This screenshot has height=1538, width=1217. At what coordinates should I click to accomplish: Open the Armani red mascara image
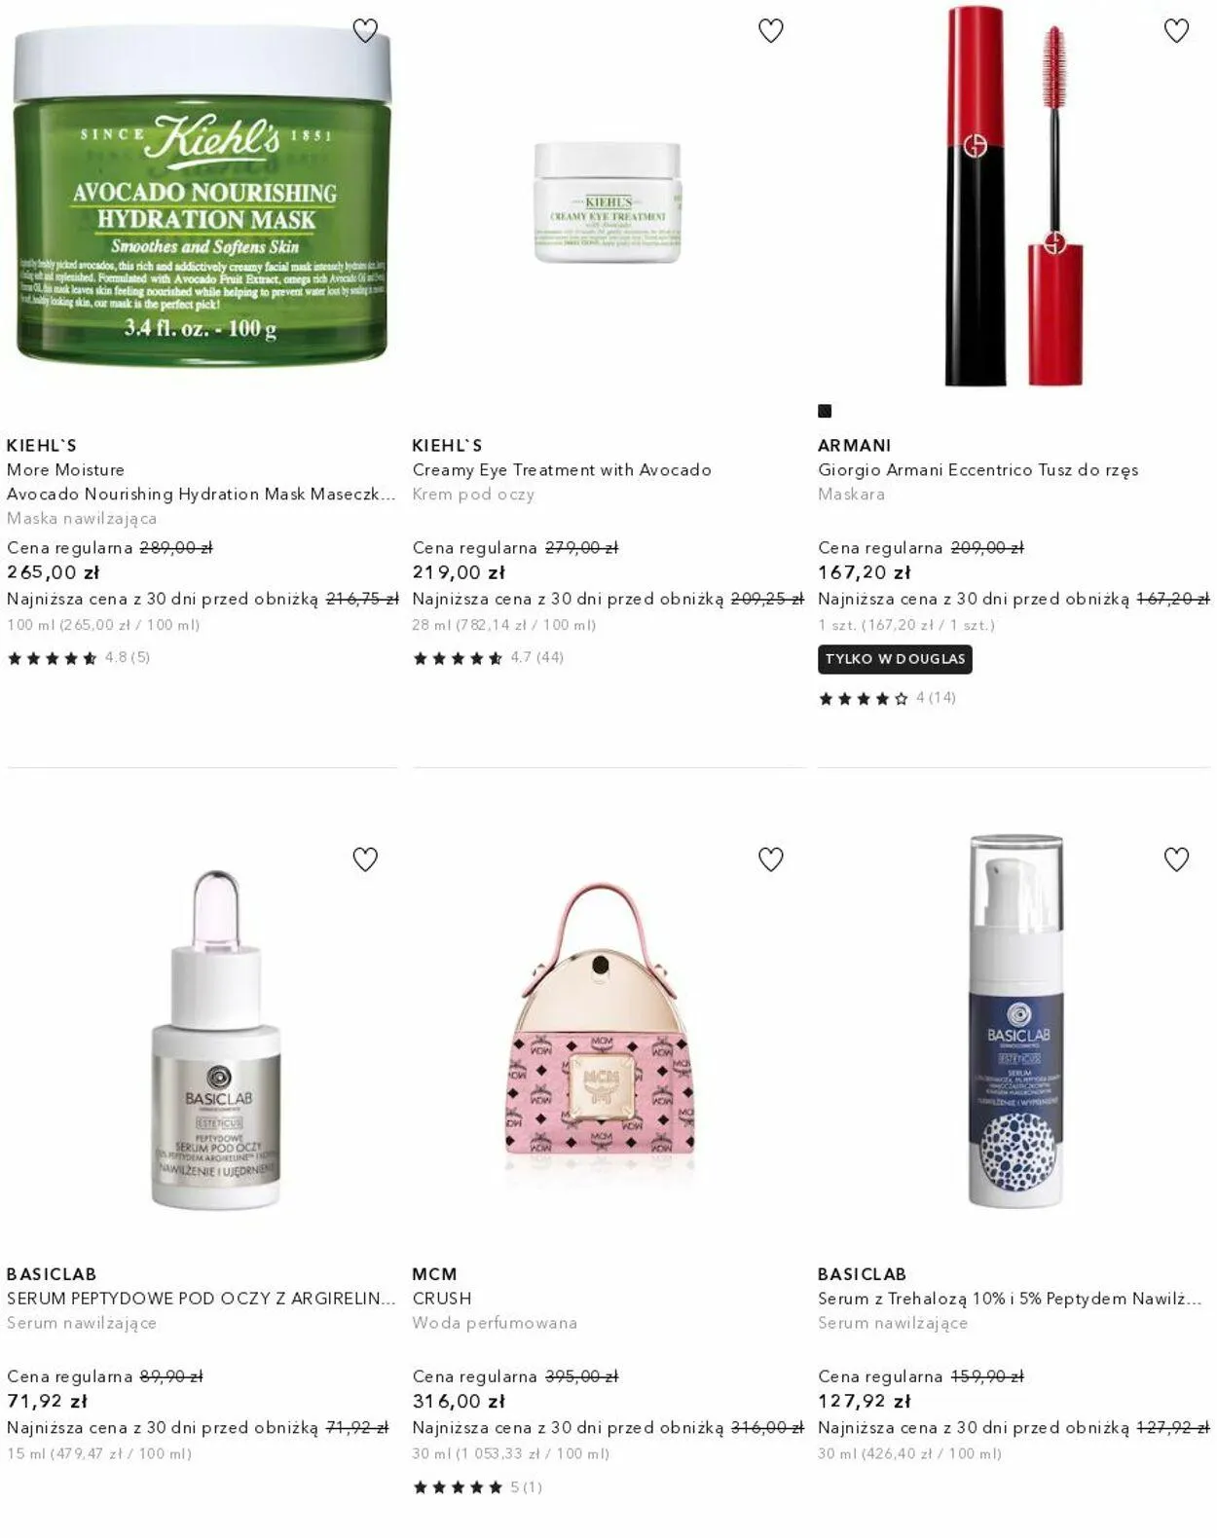coord(1013,195)
